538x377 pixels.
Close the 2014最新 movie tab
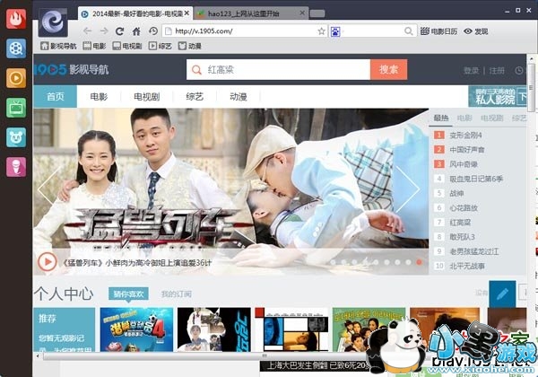point(187,13)
